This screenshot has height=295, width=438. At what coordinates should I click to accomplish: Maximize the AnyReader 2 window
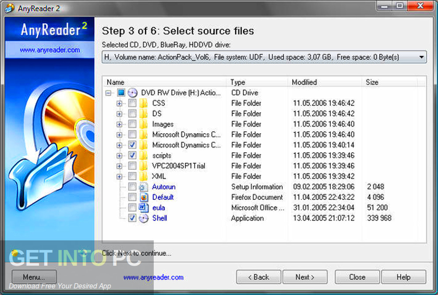(400, 6)
